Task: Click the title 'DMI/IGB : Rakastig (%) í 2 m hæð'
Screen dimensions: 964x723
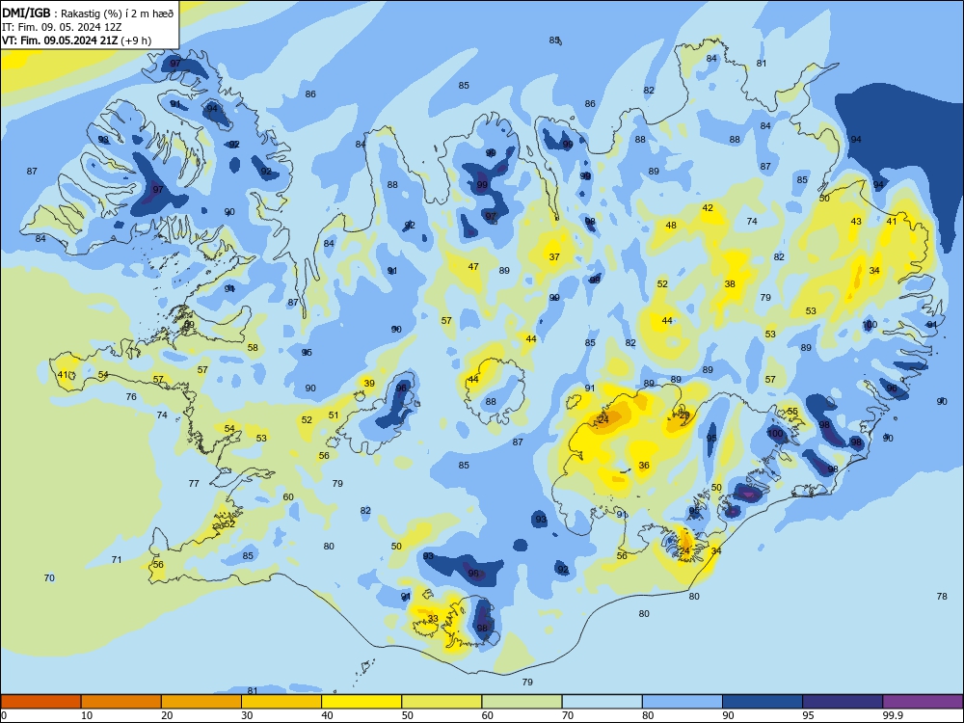Action: click(88, 13)
